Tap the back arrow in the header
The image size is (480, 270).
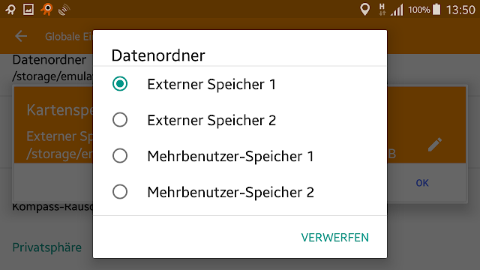[x=21, y=36]
